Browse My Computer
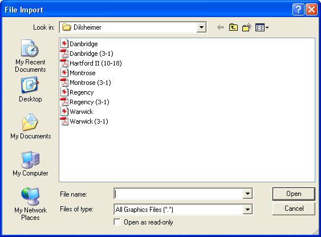Image resolution: width=321 pixels, height=237 pixels. [30, 164]
